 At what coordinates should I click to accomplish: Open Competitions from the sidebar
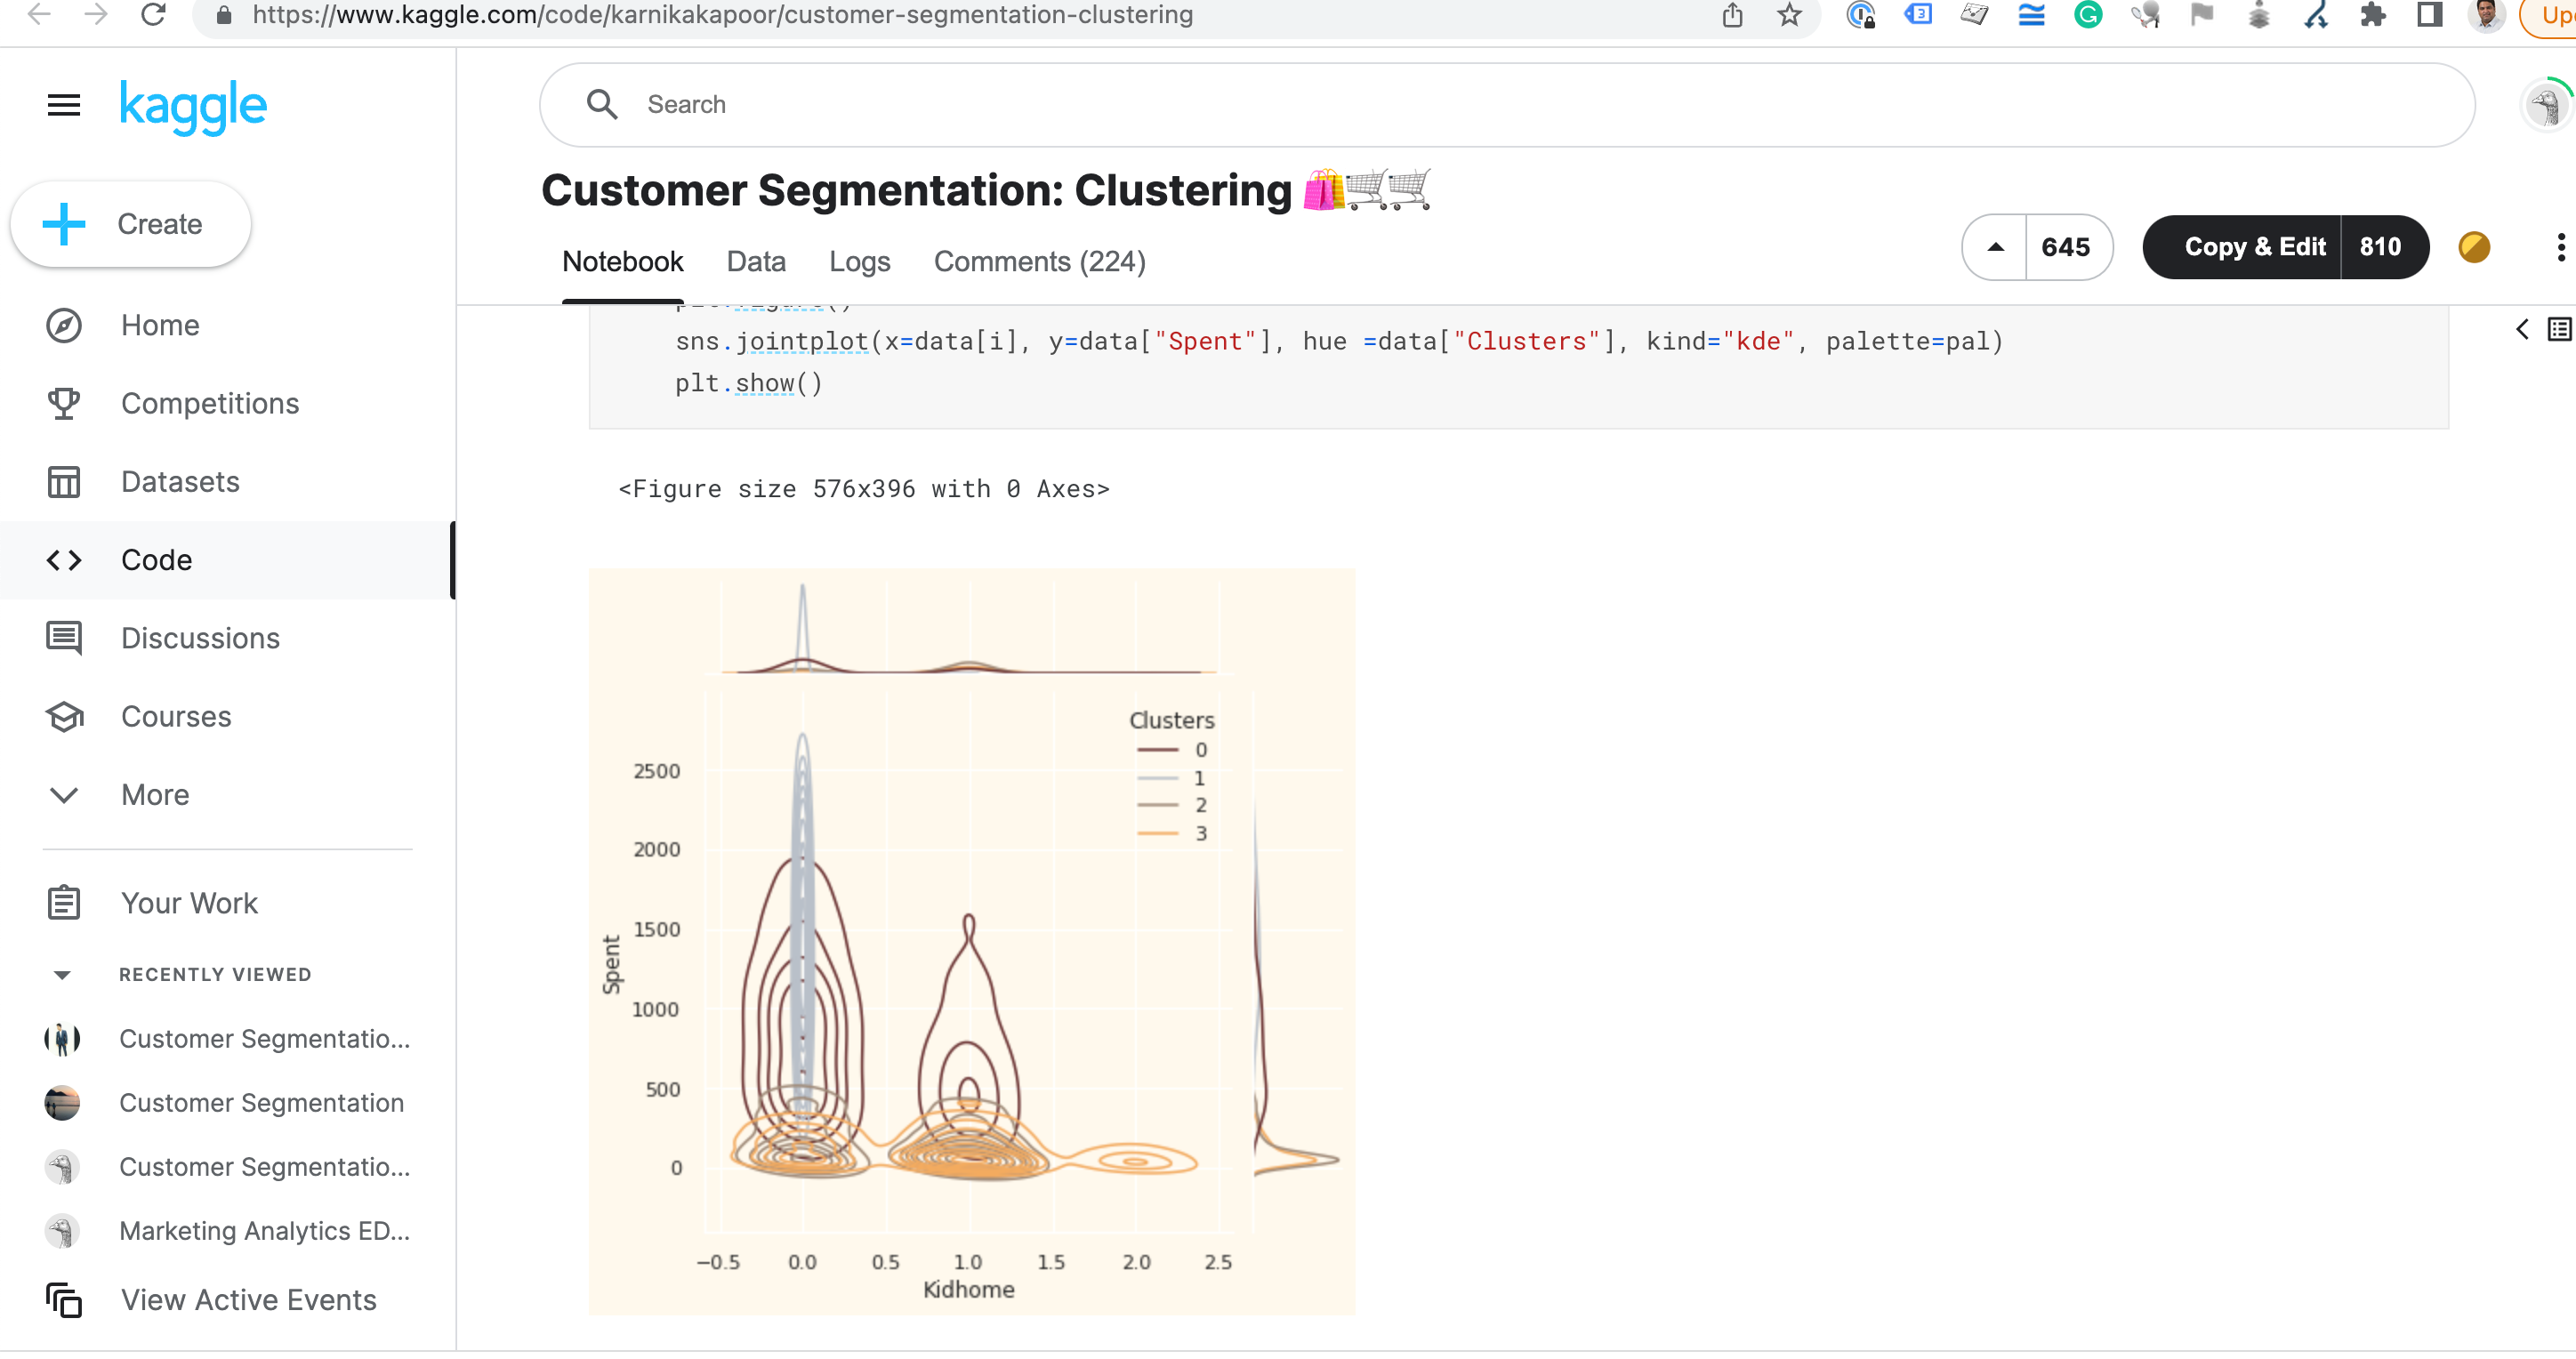click(210, 403)
